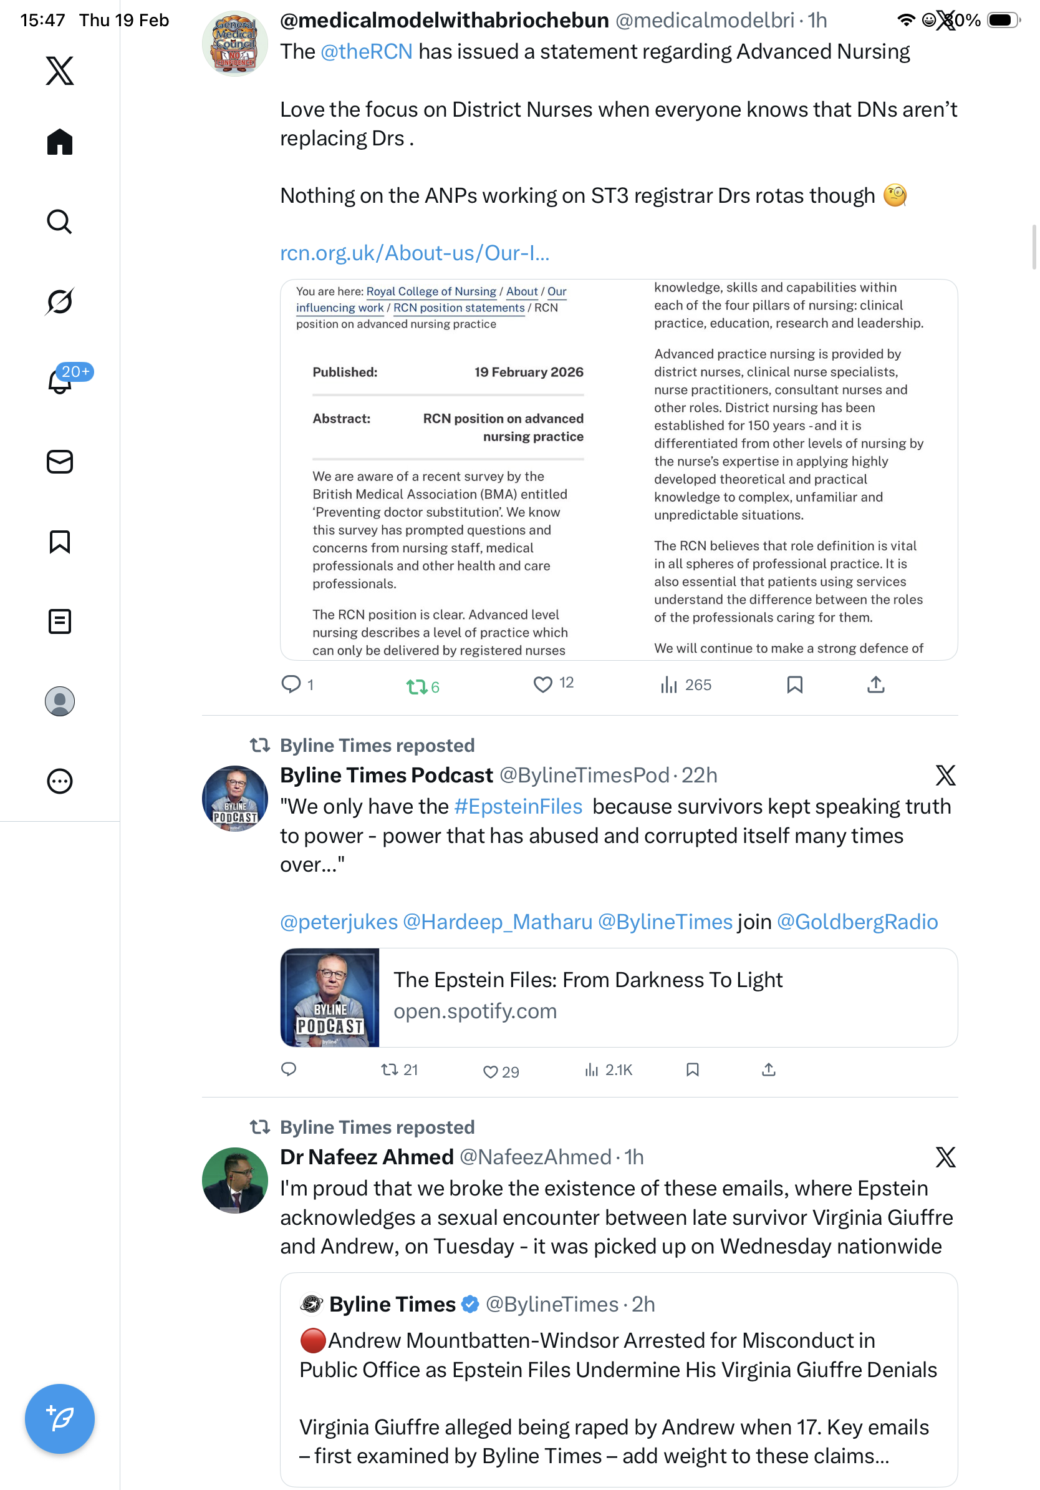Tap compose new post floating button
The image size is (1040, 1490).
click(60, 1419)
